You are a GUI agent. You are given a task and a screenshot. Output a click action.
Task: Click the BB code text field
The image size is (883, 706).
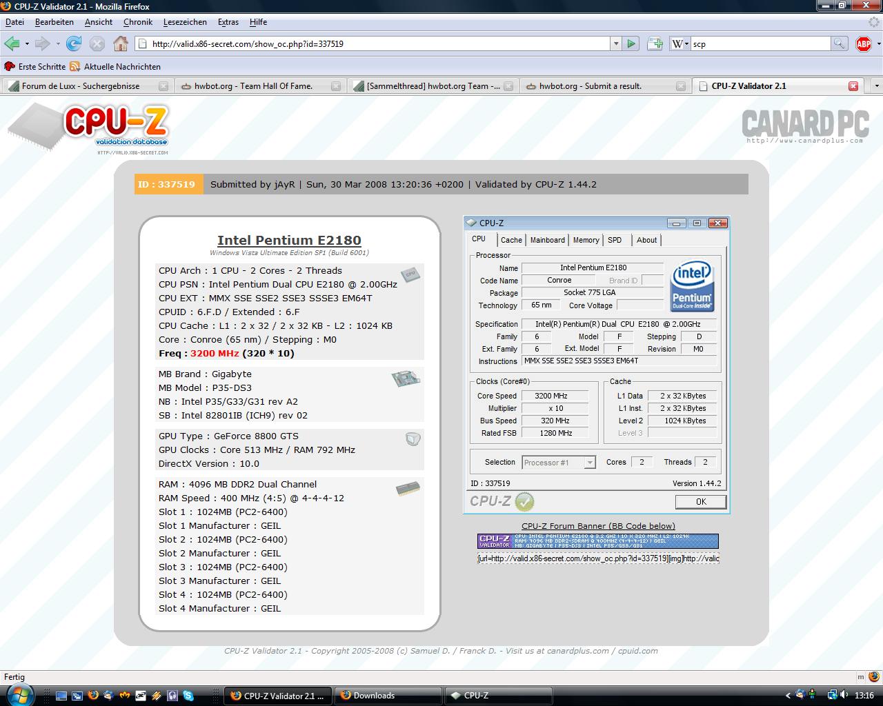(x=597, y=558)
